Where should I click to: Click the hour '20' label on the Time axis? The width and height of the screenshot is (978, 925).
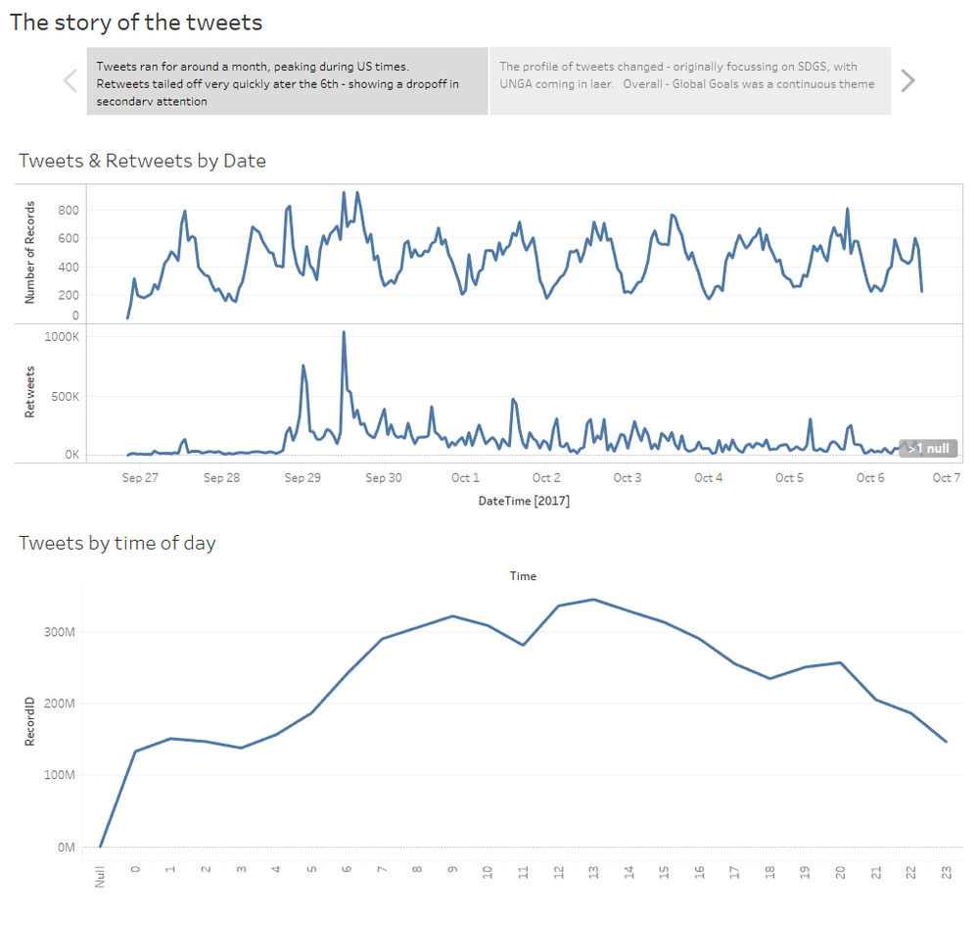click(841, 872)
